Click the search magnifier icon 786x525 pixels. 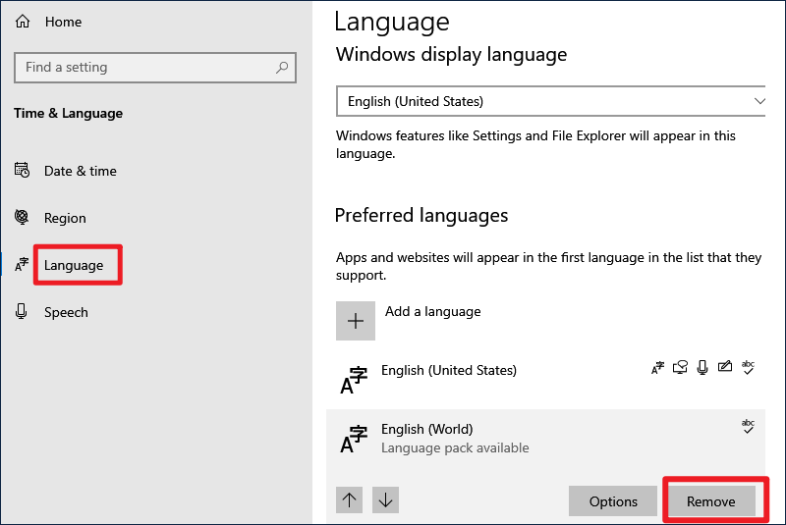282,67
